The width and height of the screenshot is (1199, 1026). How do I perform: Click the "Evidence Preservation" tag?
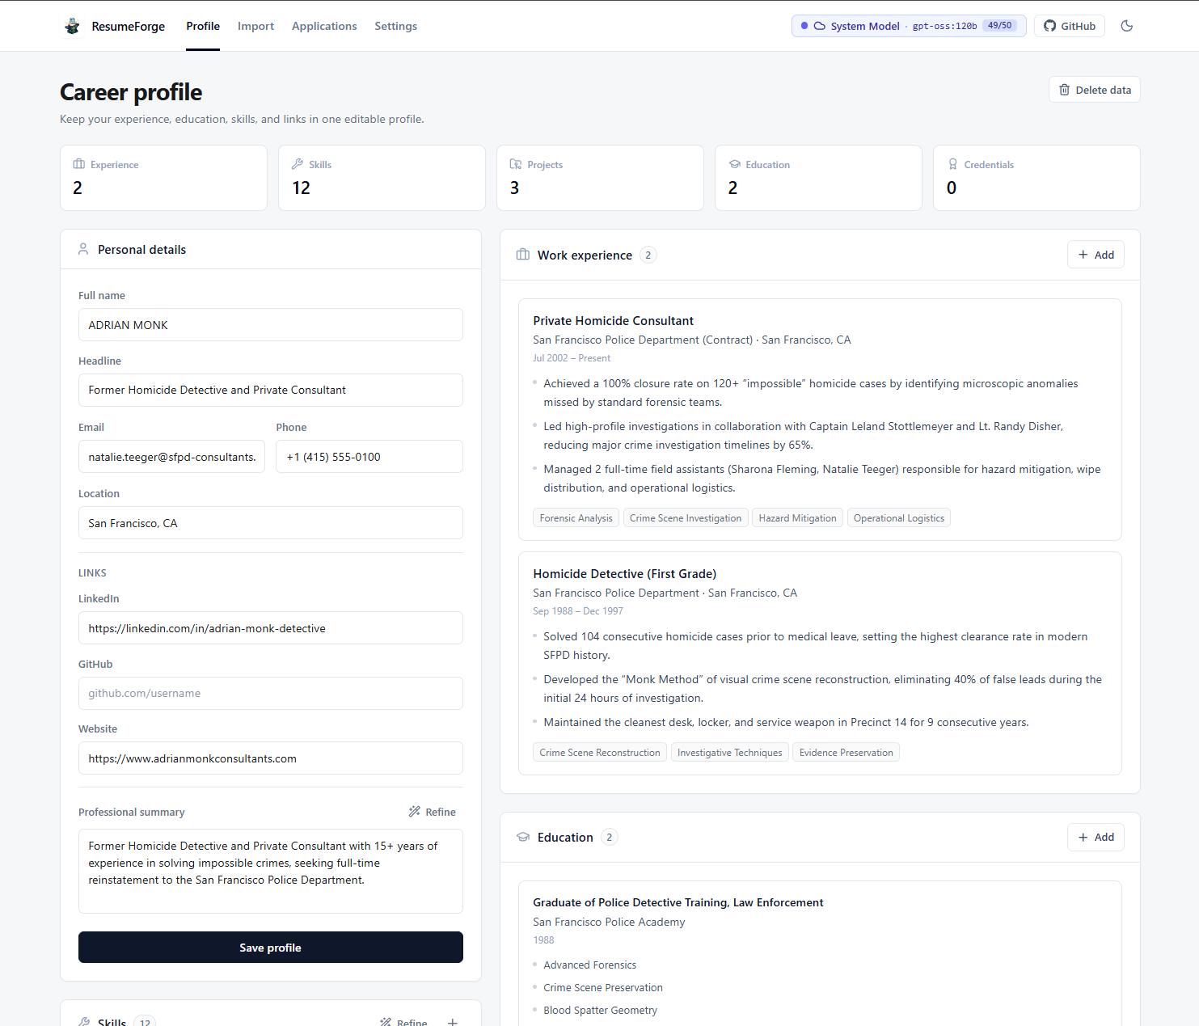pos(846,753)
